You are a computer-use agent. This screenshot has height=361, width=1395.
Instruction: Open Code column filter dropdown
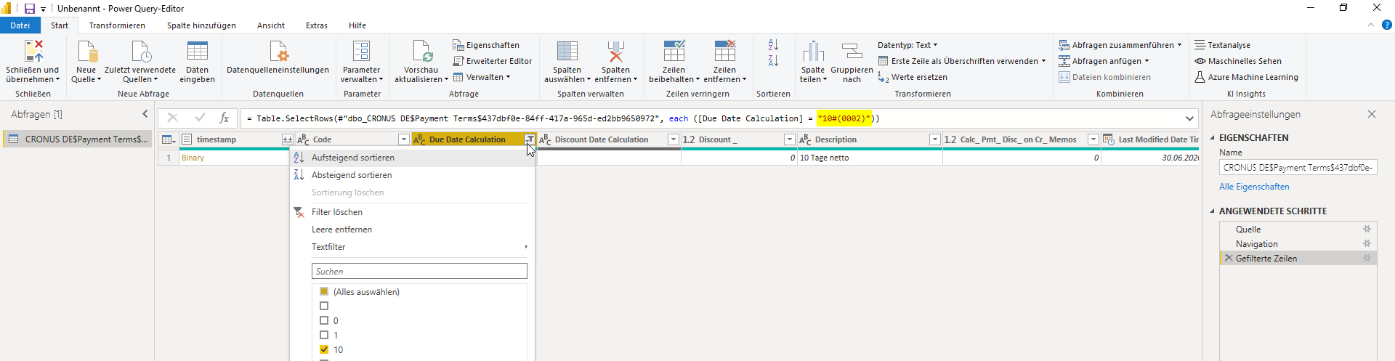404,139
